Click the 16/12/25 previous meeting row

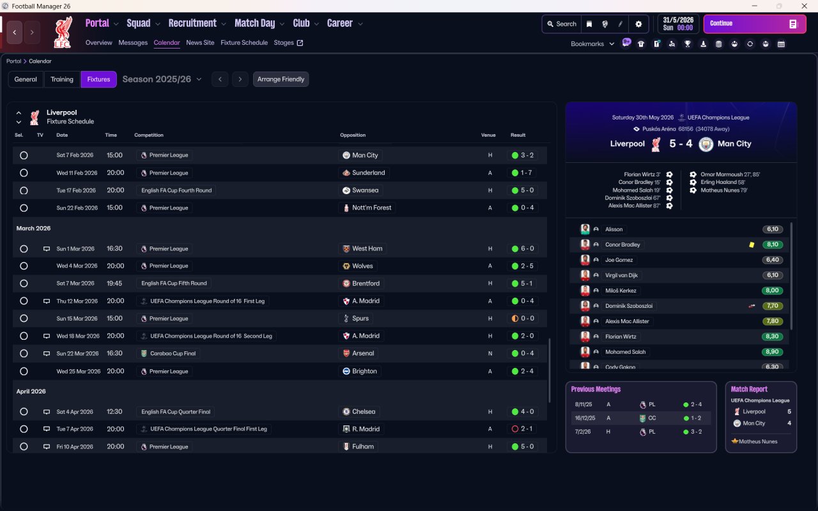coord(641,418)
